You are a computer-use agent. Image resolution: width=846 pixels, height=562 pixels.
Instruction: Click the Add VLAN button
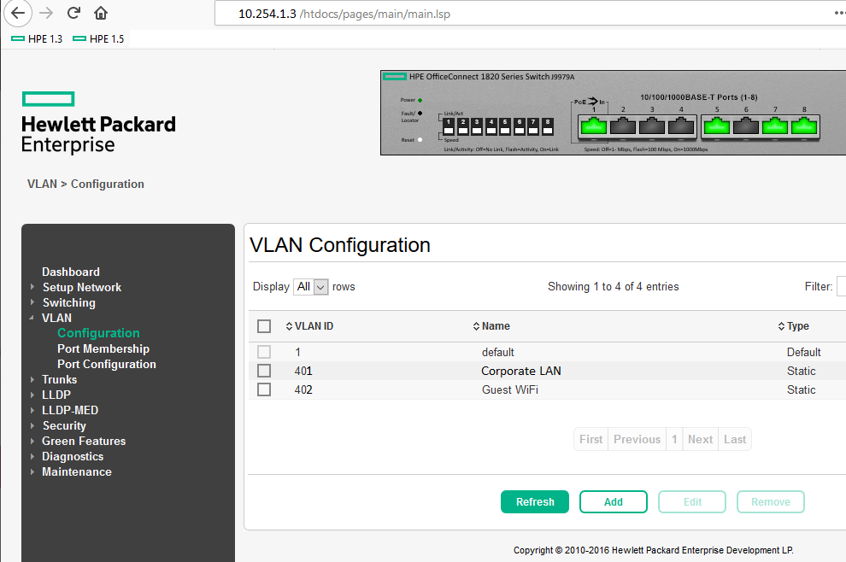point(613,501)
